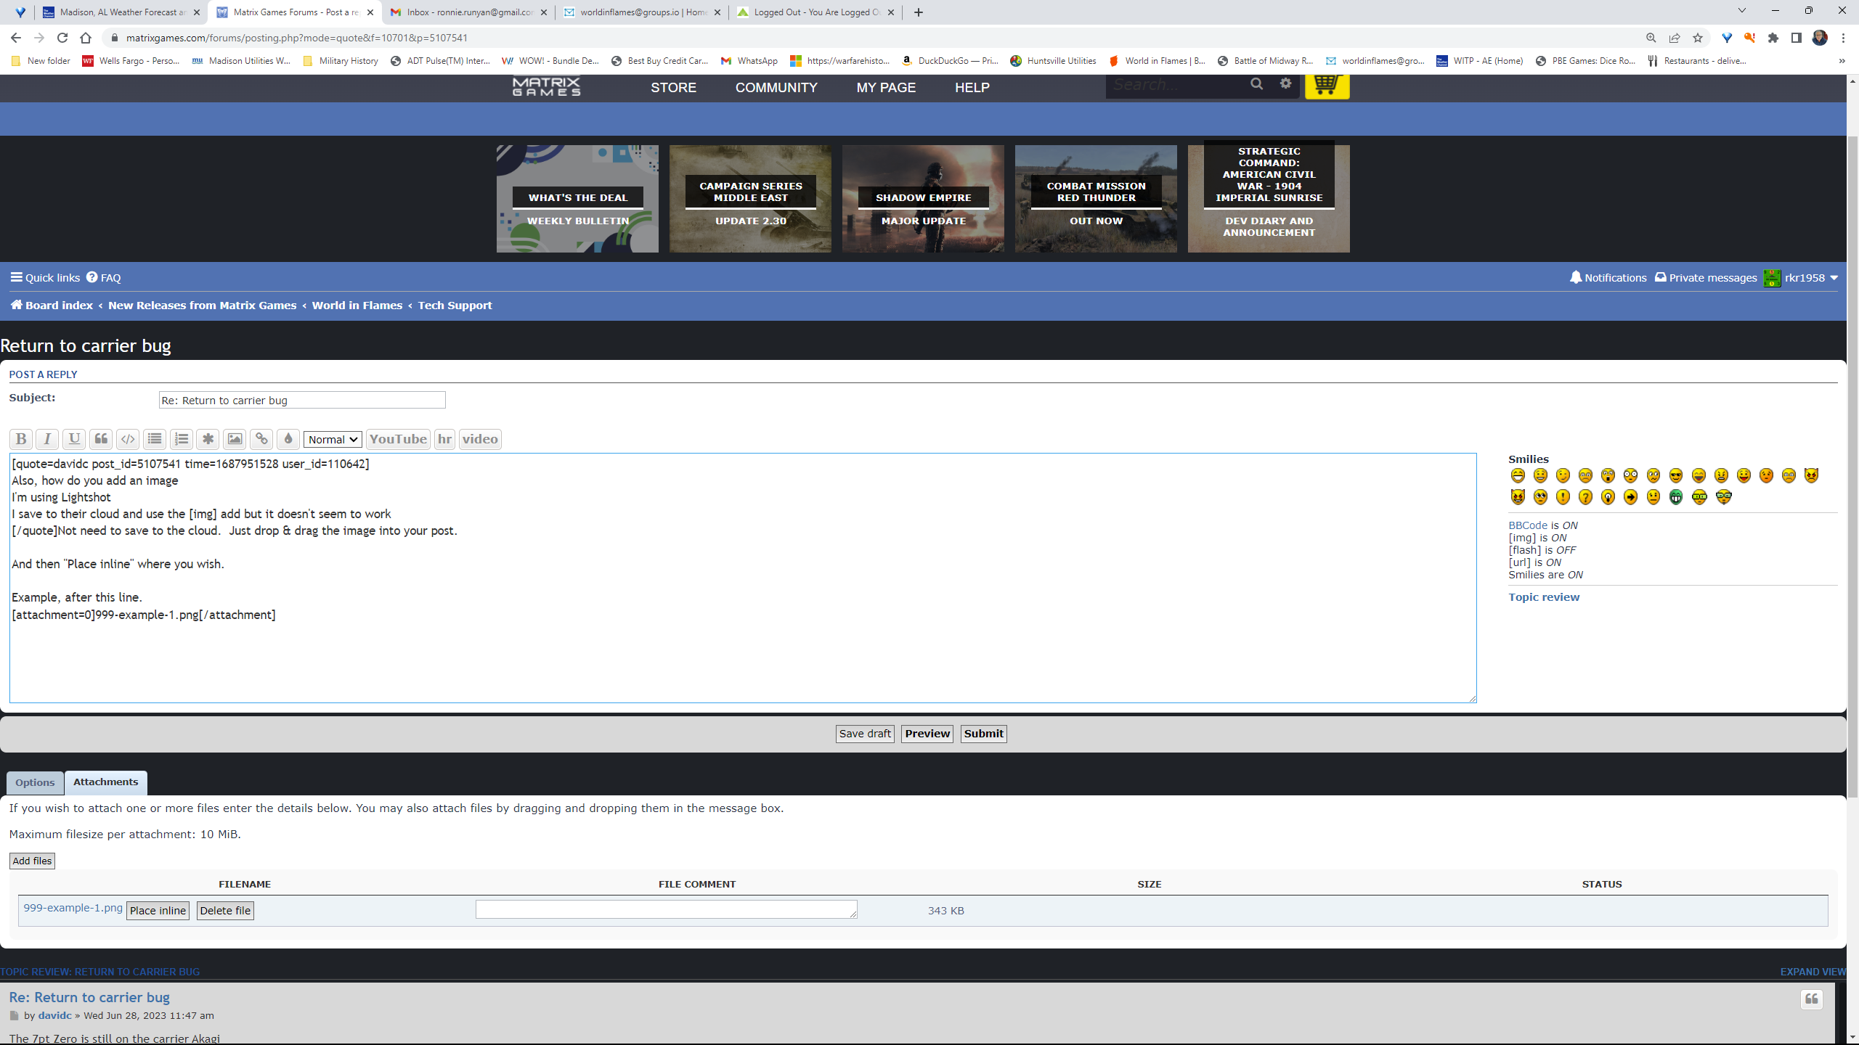The image size is (1859, 1045).
Task: Click the Topic review link
Action: pyautogui.click(x=1544, y=597)
